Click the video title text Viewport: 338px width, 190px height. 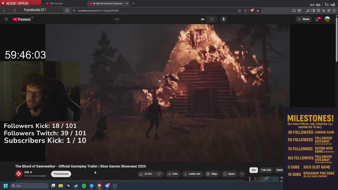point(81,166)
